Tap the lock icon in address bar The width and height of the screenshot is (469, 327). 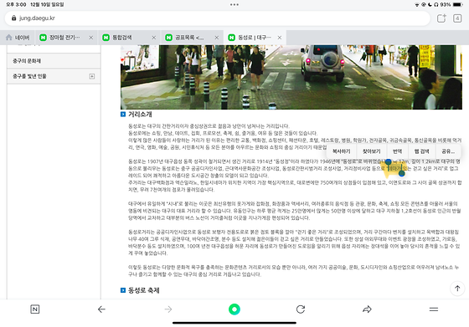(13, 18)
